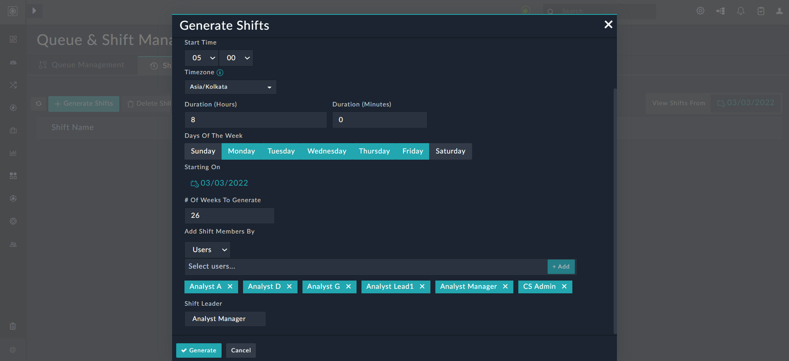Click the hierarchy icon next to settings gear

click(720, 11)
